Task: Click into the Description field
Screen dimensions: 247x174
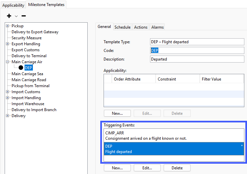Action: coord(197,59)
